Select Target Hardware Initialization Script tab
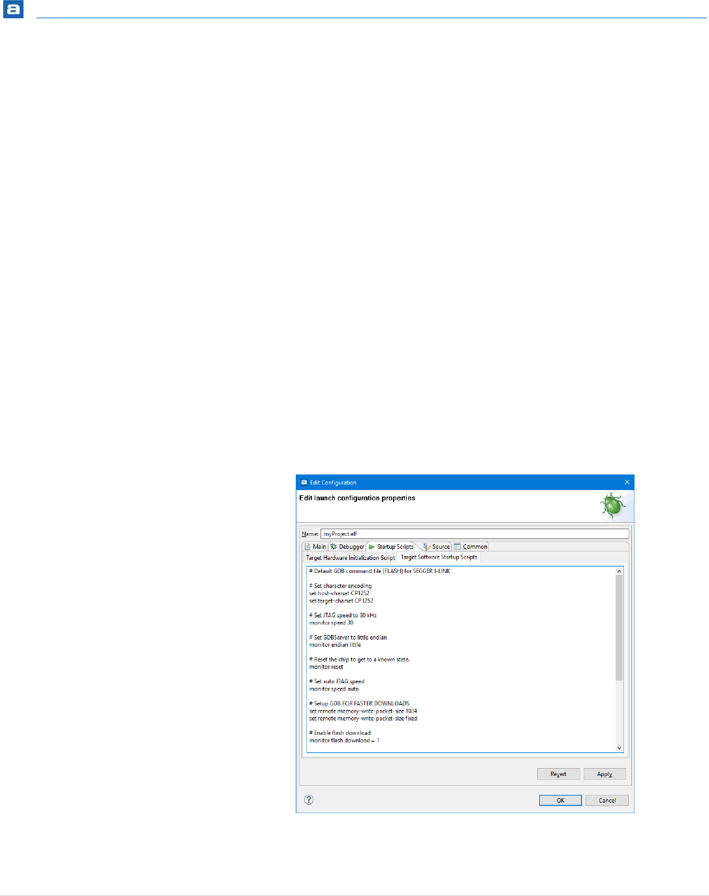Viewport: 709px width, 896px height. click(x=351, y=558)
